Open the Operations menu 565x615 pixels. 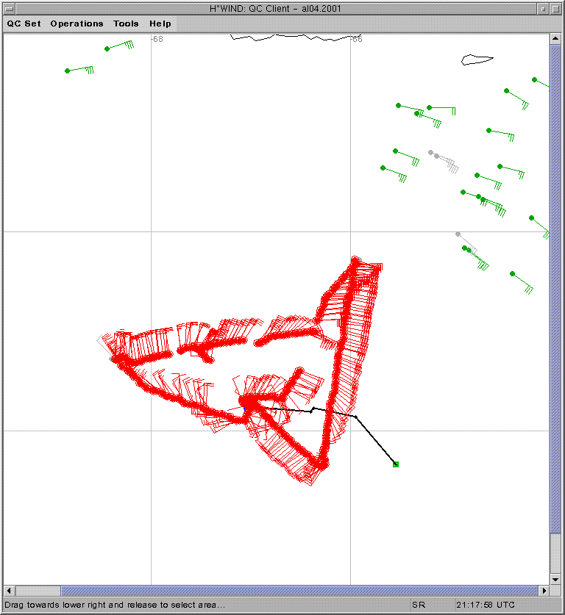(77, 24)
